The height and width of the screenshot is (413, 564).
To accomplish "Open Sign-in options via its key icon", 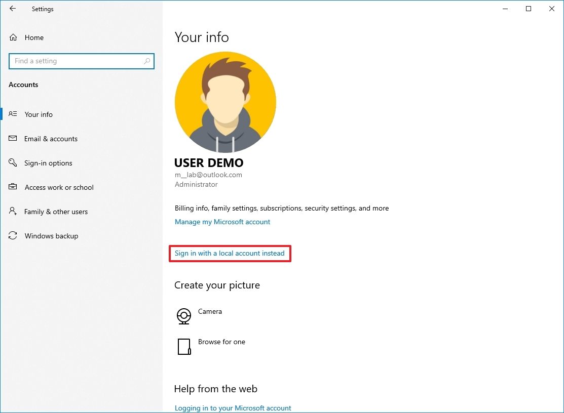I will coord(12,162).
